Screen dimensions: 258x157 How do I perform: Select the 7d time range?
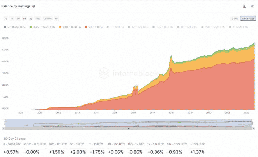[5, 18]
